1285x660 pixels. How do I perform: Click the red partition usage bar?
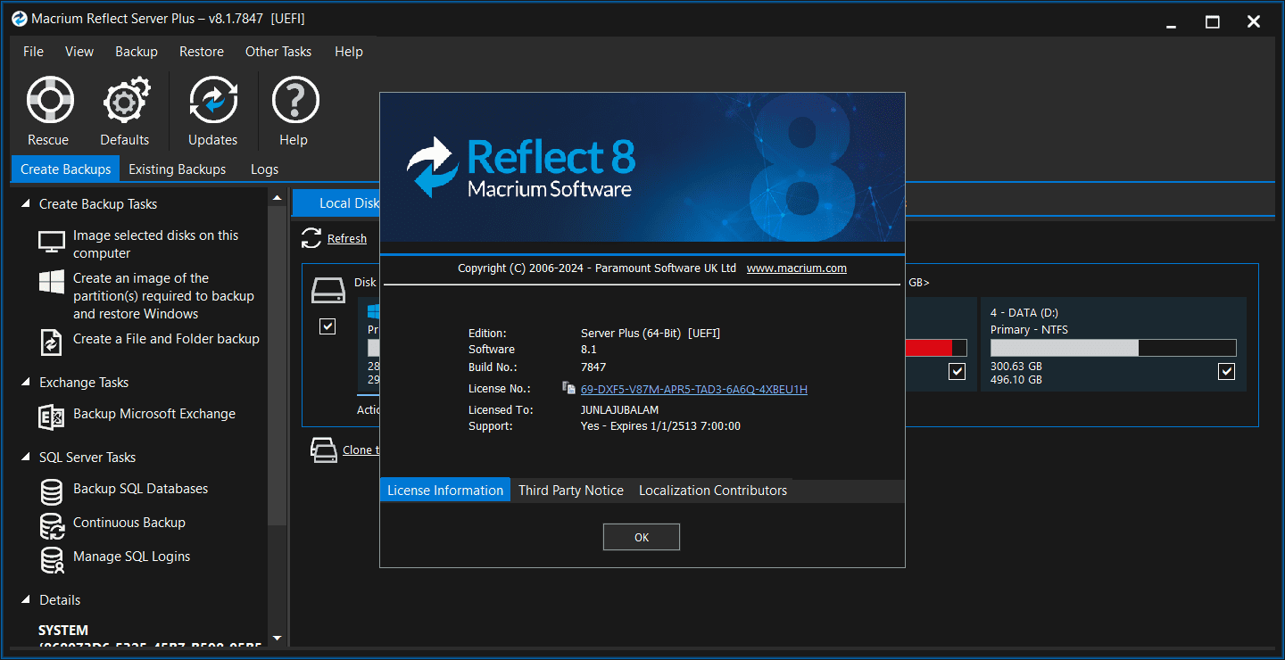tap(935, 348)
